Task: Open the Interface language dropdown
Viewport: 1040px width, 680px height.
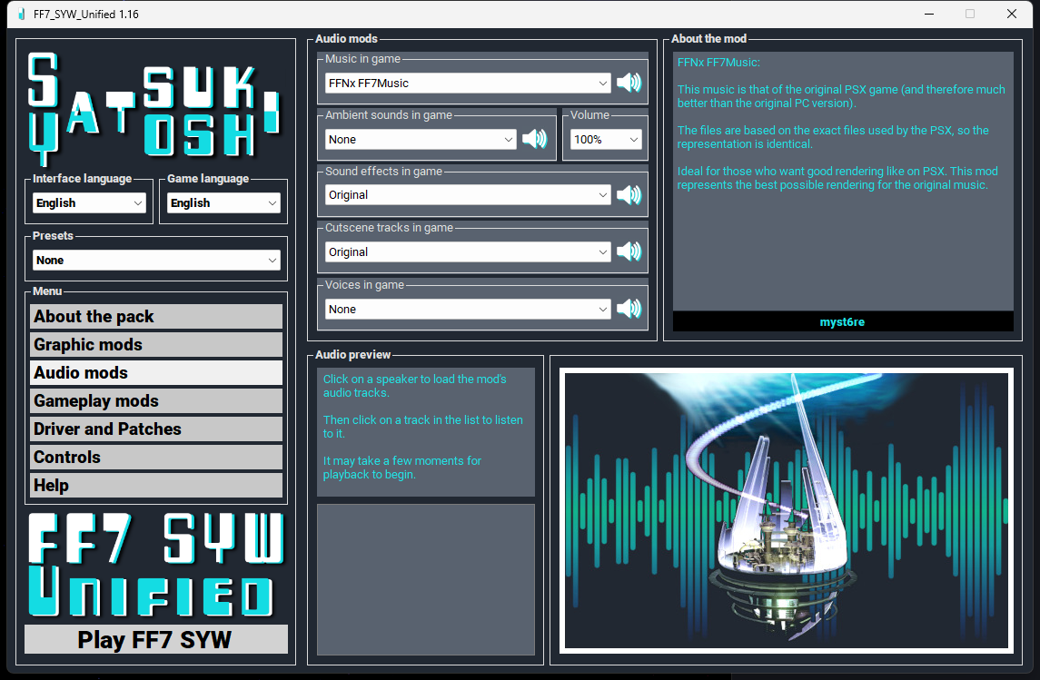Action: click(89, 202)
